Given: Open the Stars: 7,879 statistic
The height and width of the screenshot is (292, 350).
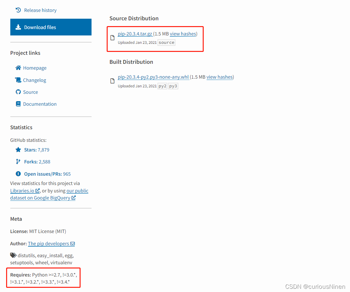Looking at the screenshot, I should [37, 150].
